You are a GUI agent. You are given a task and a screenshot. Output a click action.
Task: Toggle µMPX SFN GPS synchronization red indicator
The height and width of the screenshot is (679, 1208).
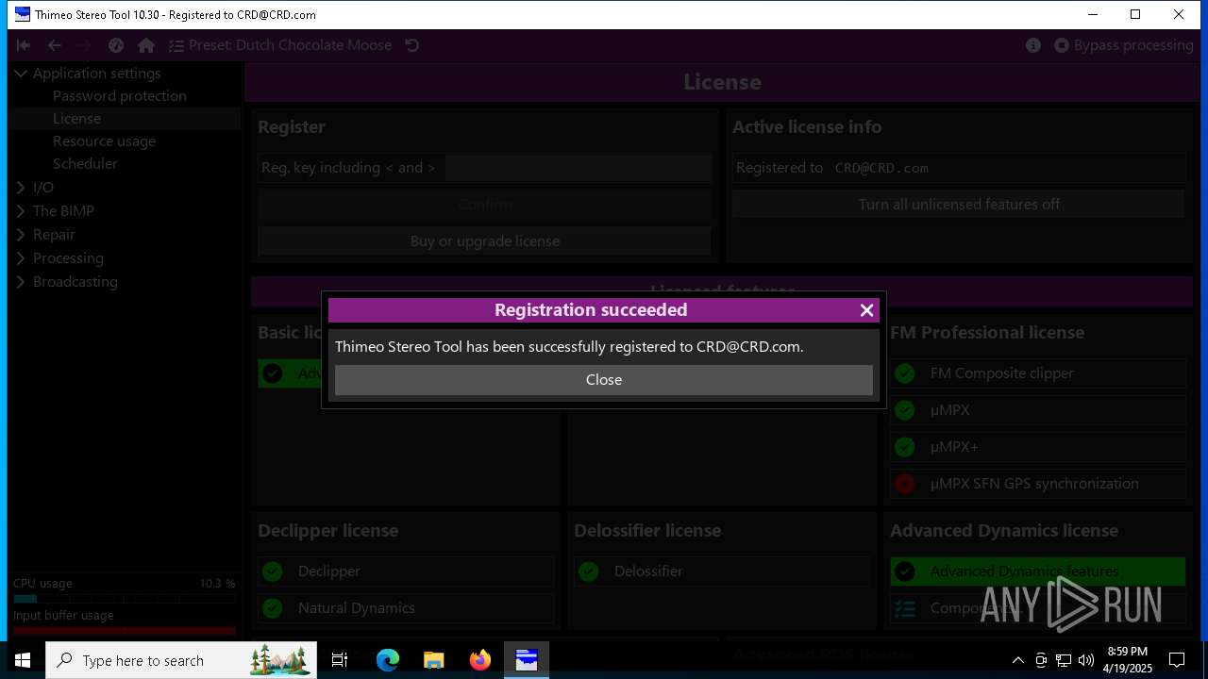pyautogui.click(x=904, y=484)
